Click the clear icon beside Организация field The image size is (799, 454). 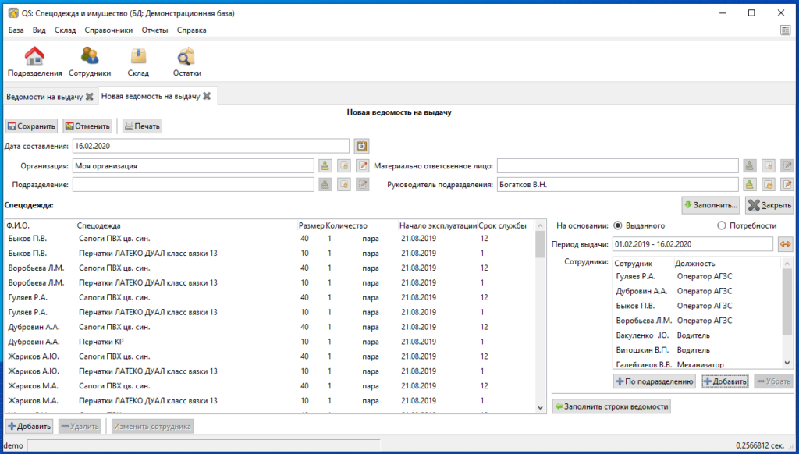point(344,166)
